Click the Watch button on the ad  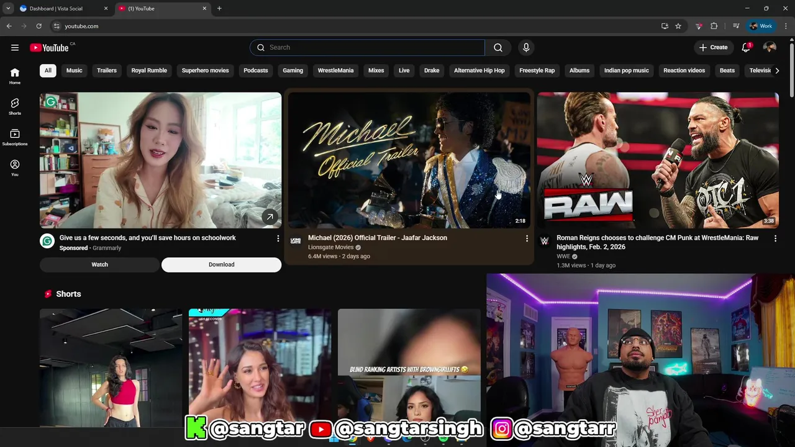pos(99,264)
